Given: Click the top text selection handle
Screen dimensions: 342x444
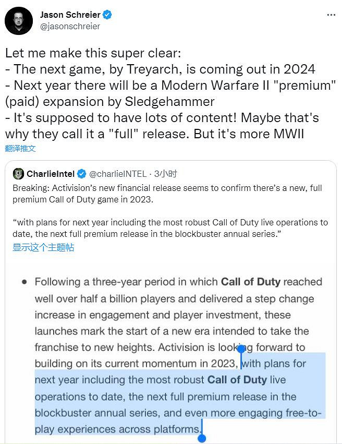Looking at the screenshot, I should (x=241, y=350).
